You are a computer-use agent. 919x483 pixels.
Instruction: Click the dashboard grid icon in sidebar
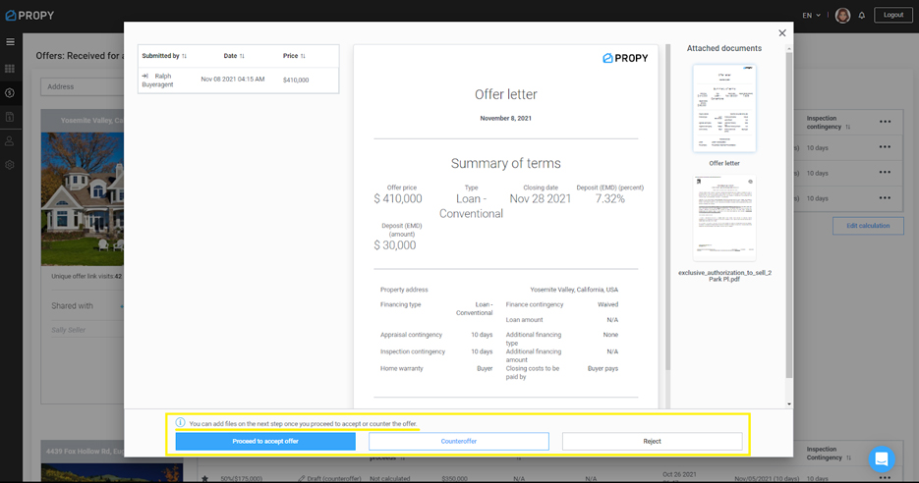11,69
